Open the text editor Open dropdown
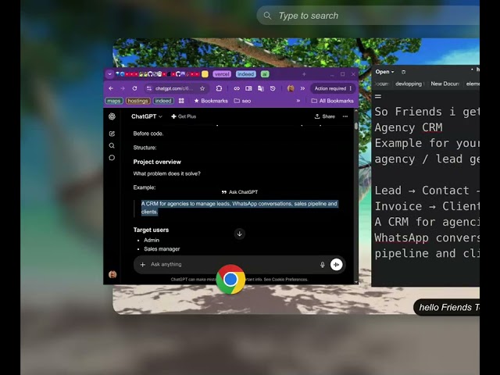The image size is (500, 375). point(384,72)
